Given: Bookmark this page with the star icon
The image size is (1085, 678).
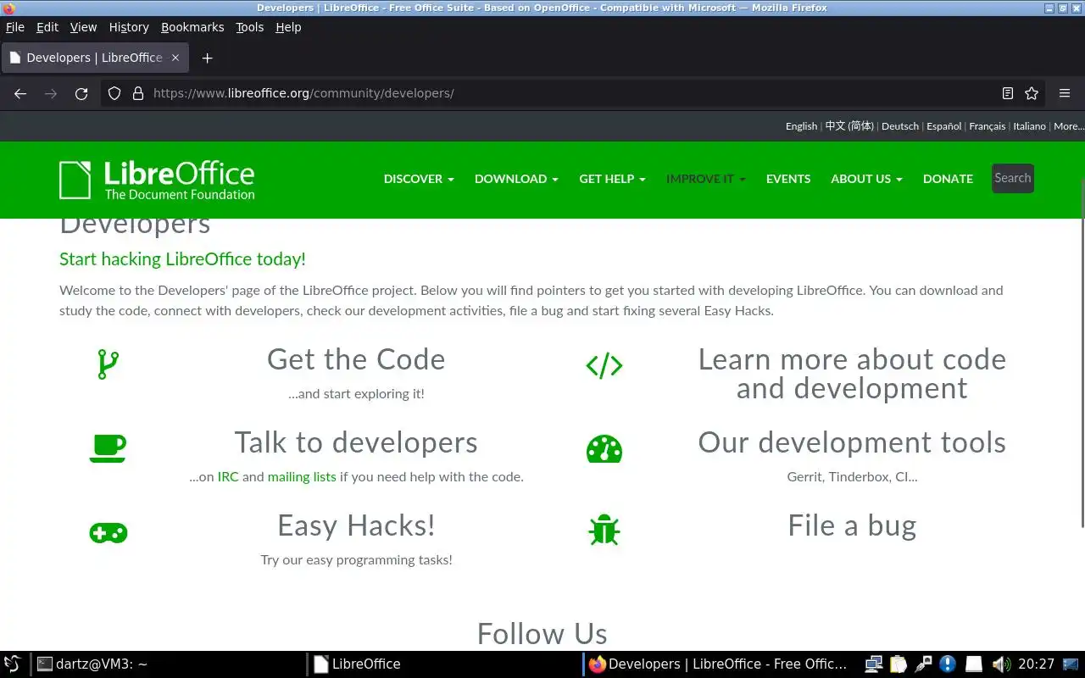Looking at the screenshot, I should [x=1032, y=93].
